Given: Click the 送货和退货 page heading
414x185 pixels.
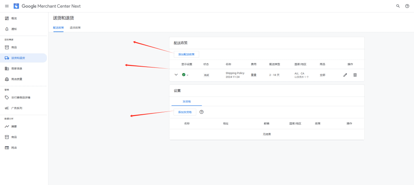Looking at the screenshot, I should click(63, 18).
